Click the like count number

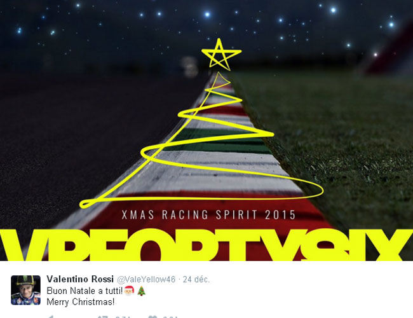point(170,317)
